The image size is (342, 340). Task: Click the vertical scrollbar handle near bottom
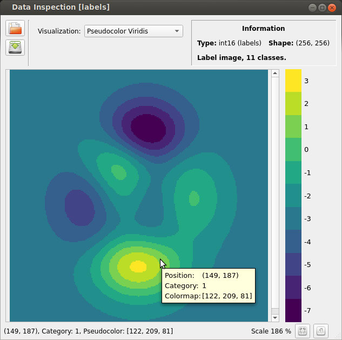[x=275, y=311]
